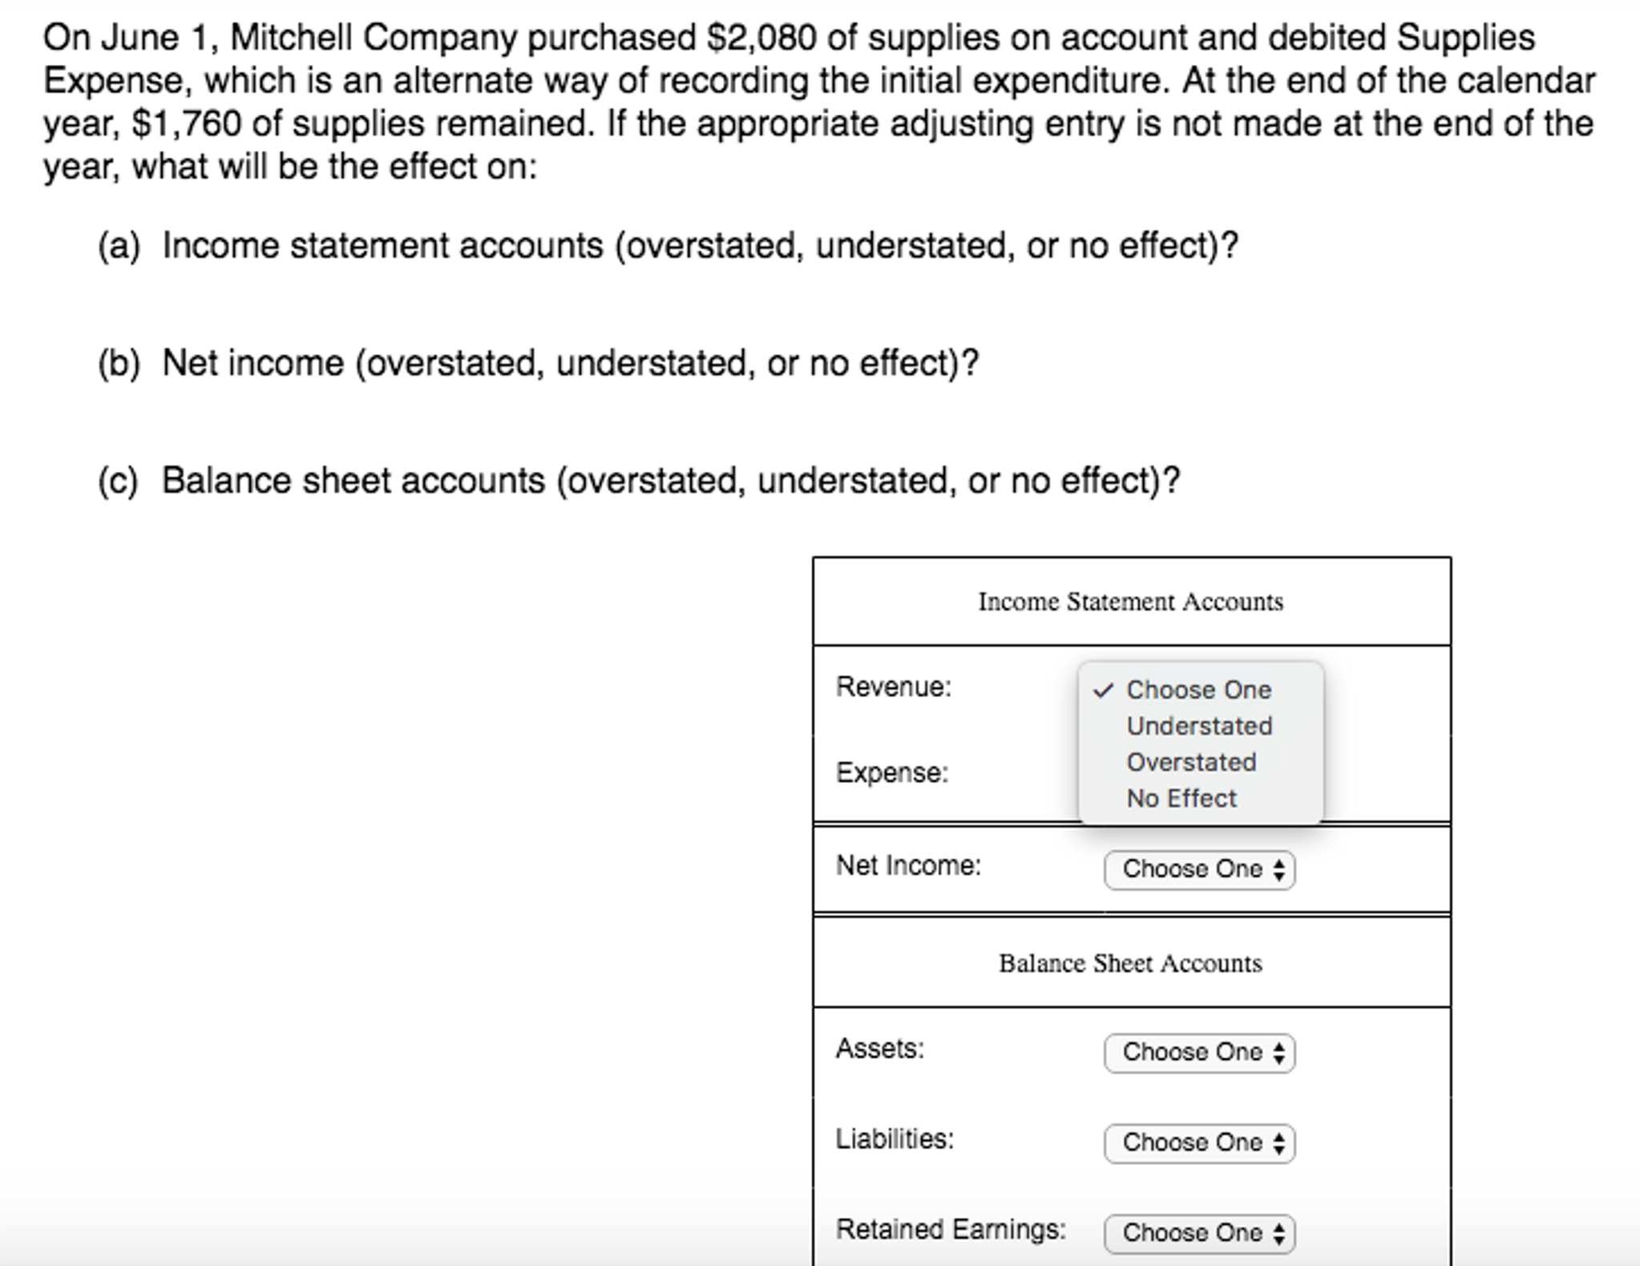The width and height of the screenshot is (1640, 1266).
Task: Open the Net Income dropdown
Action: (1198, 870)
